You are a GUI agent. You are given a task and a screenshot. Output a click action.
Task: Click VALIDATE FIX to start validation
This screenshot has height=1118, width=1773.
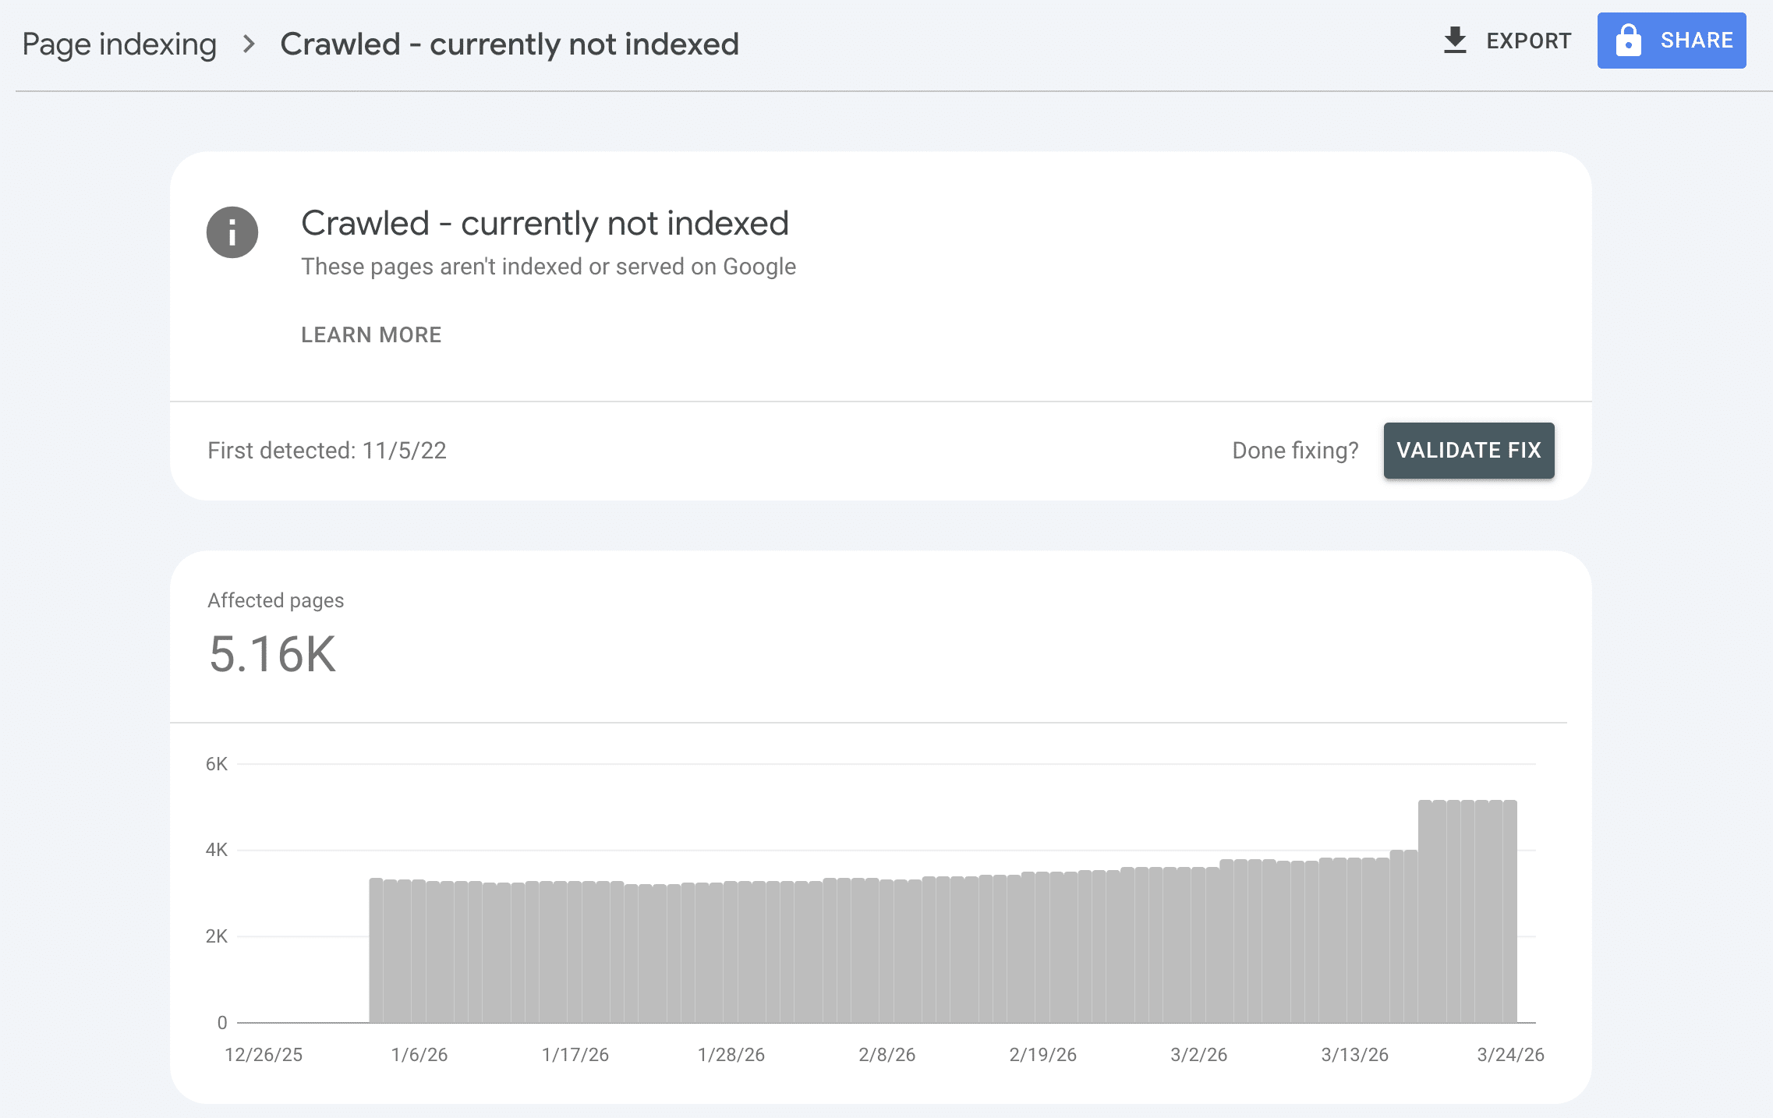coord(1468,450)
